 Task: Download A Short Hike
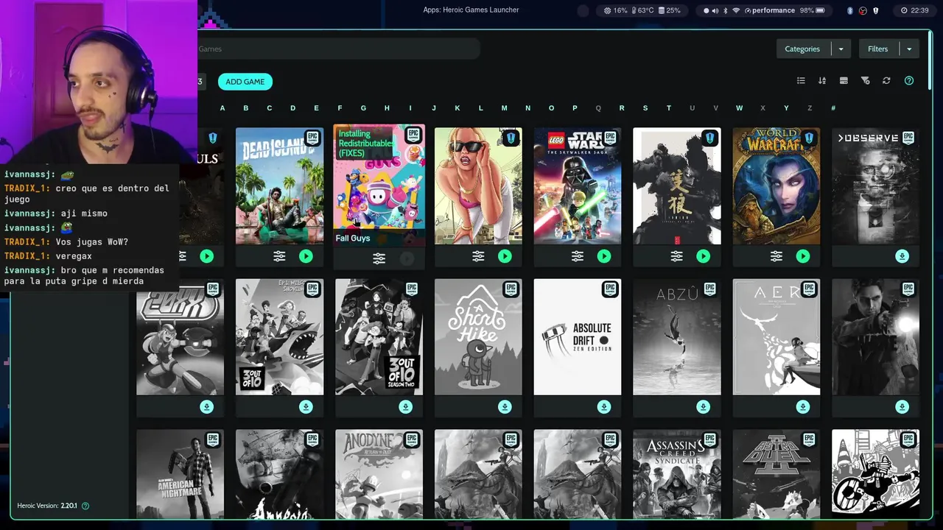click(x=505, y=407)
